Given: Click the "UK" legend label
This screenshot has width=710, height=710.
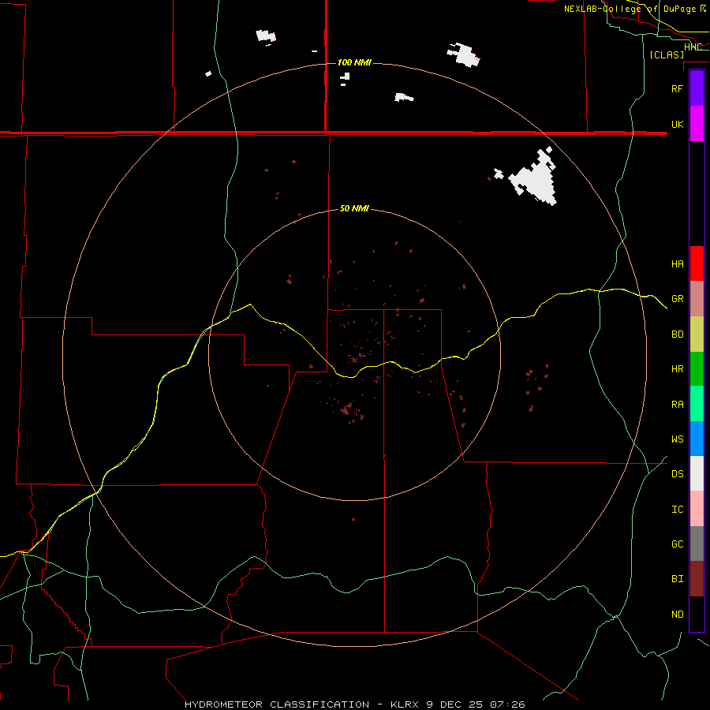Looking at the screenshot, I should pyautogui.click(x=677, y=124).
